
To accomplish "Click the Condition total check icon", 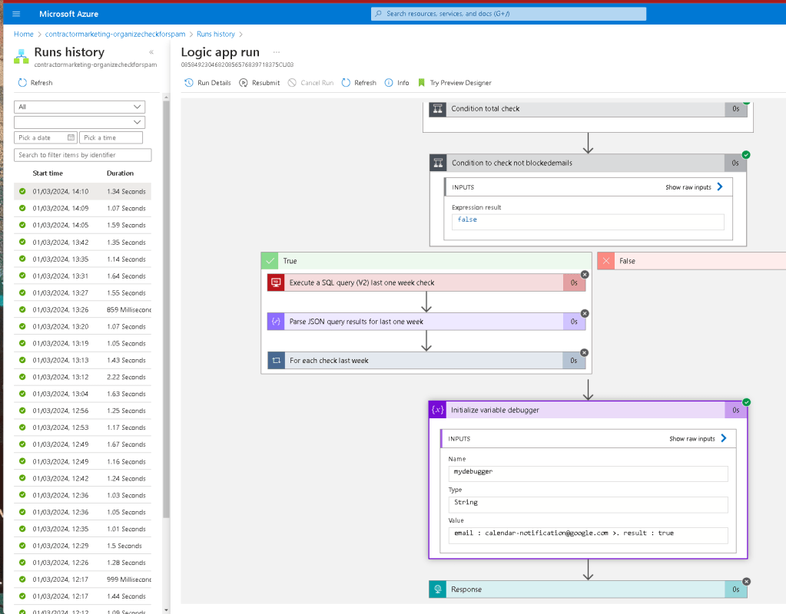I will [438, 109].
